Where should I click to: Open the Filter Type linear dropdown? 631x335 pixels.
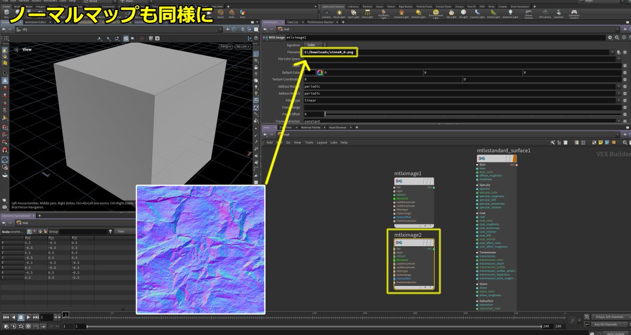[x=461, y=100]
